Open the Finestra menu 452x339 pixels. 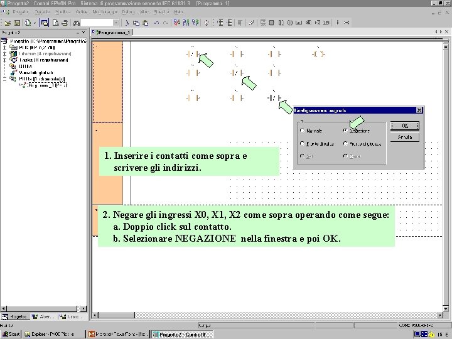point(161,12)
